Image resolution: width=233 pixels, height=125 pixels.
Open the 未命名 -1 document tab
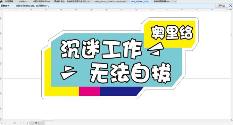pyautogui.click(x=23, y=1)
